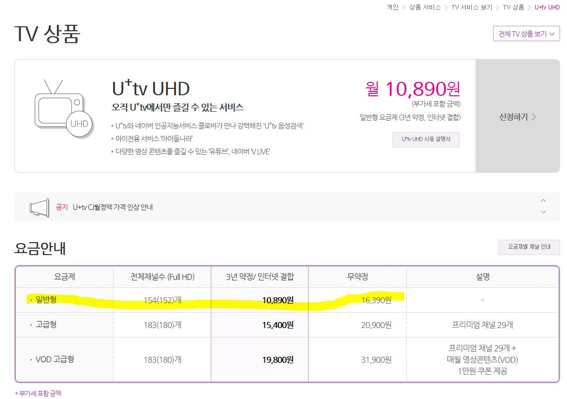The image size is (567, 399).
Task: Go to 개인 in breadcrumb
Action: click(392, 7)
